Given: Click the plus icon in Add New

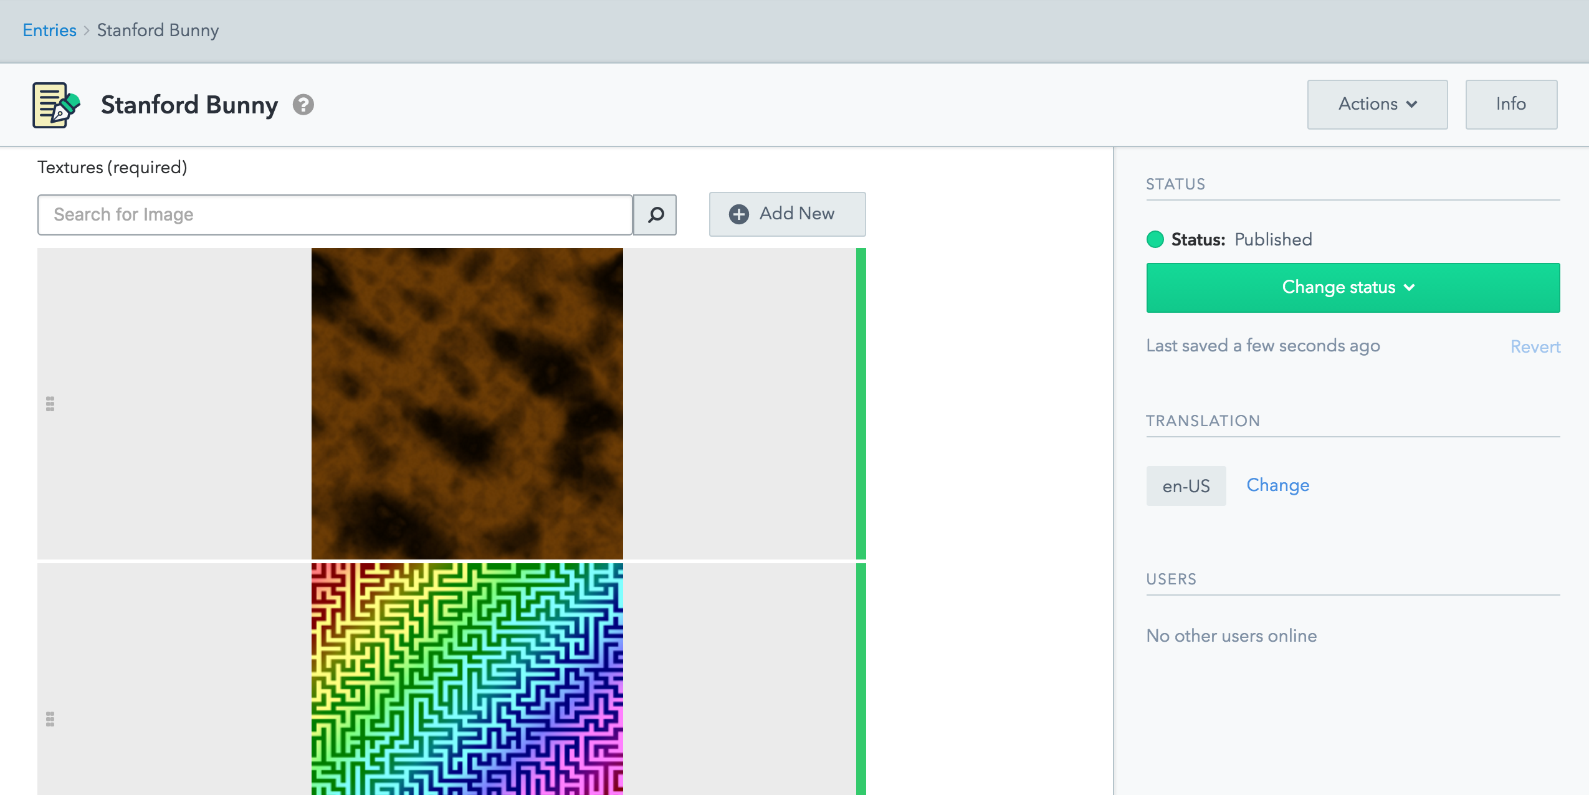Looking at the screenshot, I should click(x=739, y=214).
